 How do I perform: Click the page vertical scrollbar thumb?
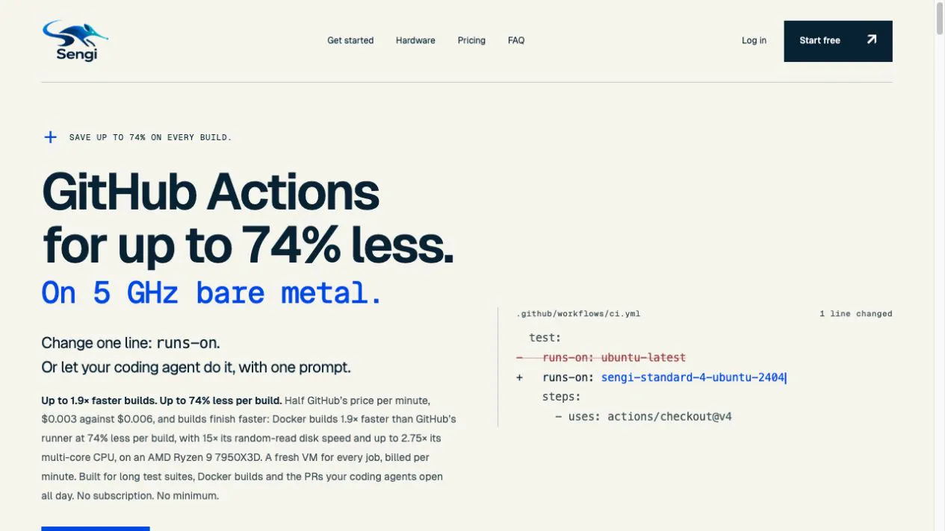click(940, 19)
